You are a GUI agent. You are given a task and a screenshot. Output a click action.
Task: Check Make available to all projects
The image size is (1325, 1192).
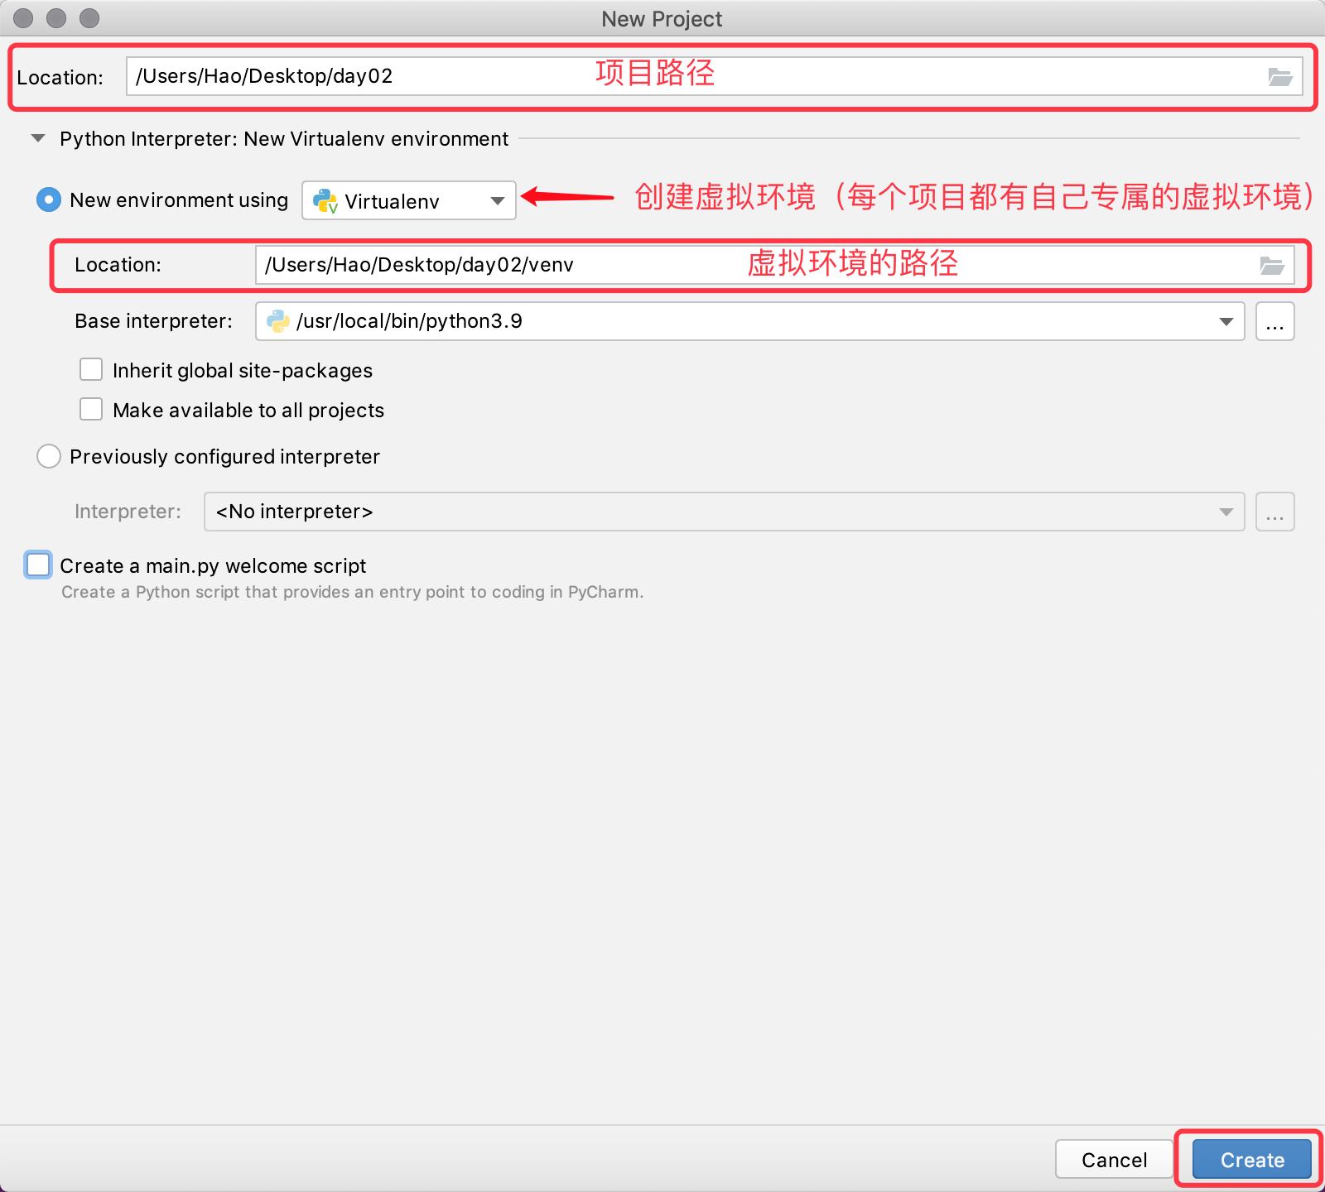(91, 410)
